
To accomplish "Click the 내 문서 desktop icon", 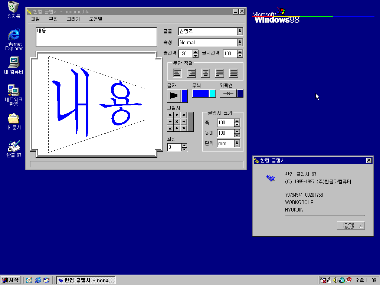I will coord(14,121).
